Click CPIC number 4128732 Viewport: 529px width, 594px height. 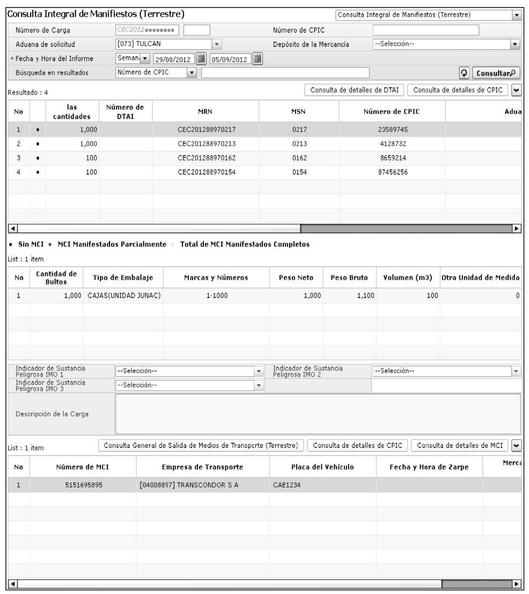[x=393, y=144]
